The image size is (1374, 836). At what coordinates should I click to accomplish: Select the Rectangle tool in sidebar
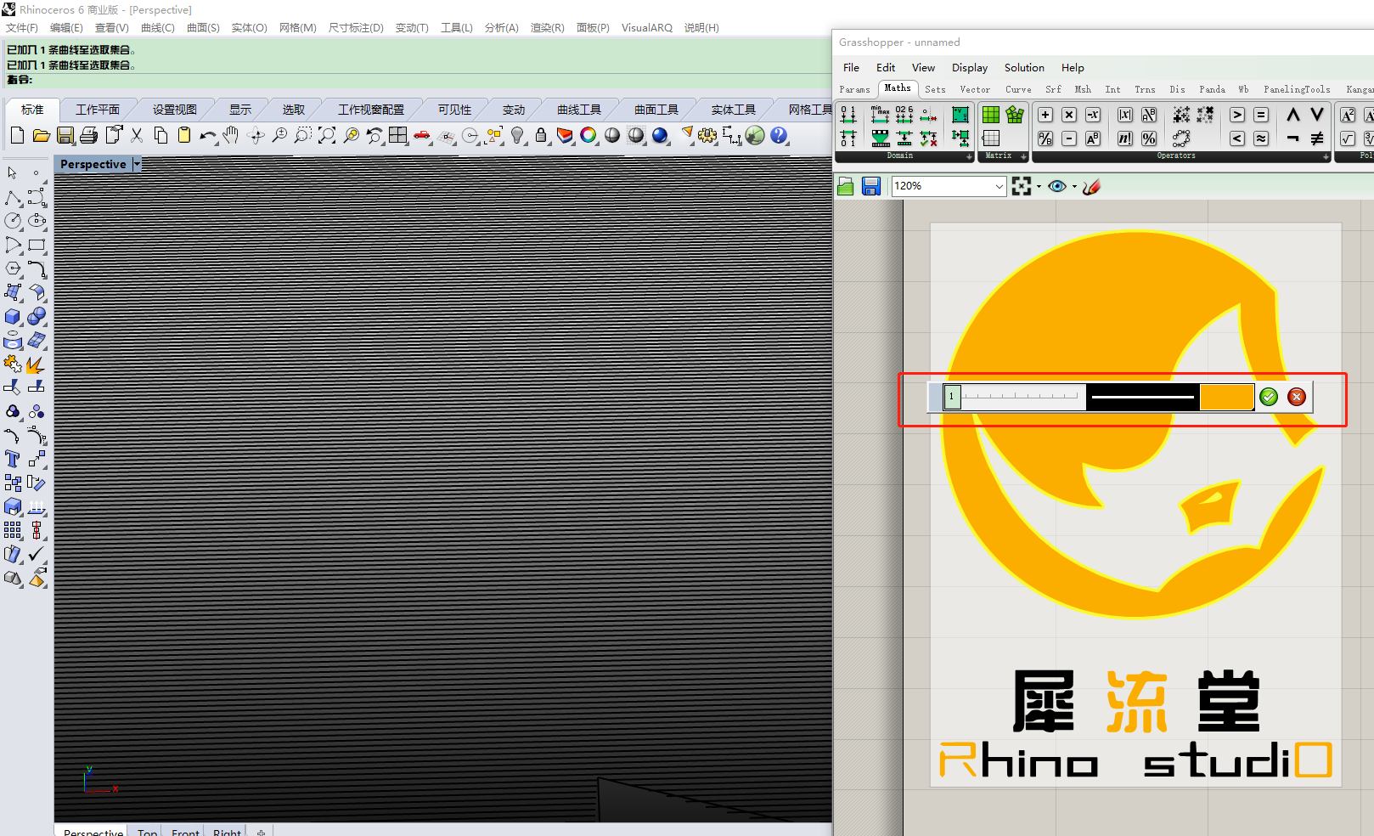pos(37,246)
